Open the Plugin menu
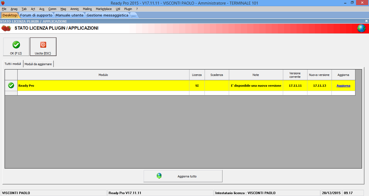Screen dimensions: 369x196 click(128, 9)
